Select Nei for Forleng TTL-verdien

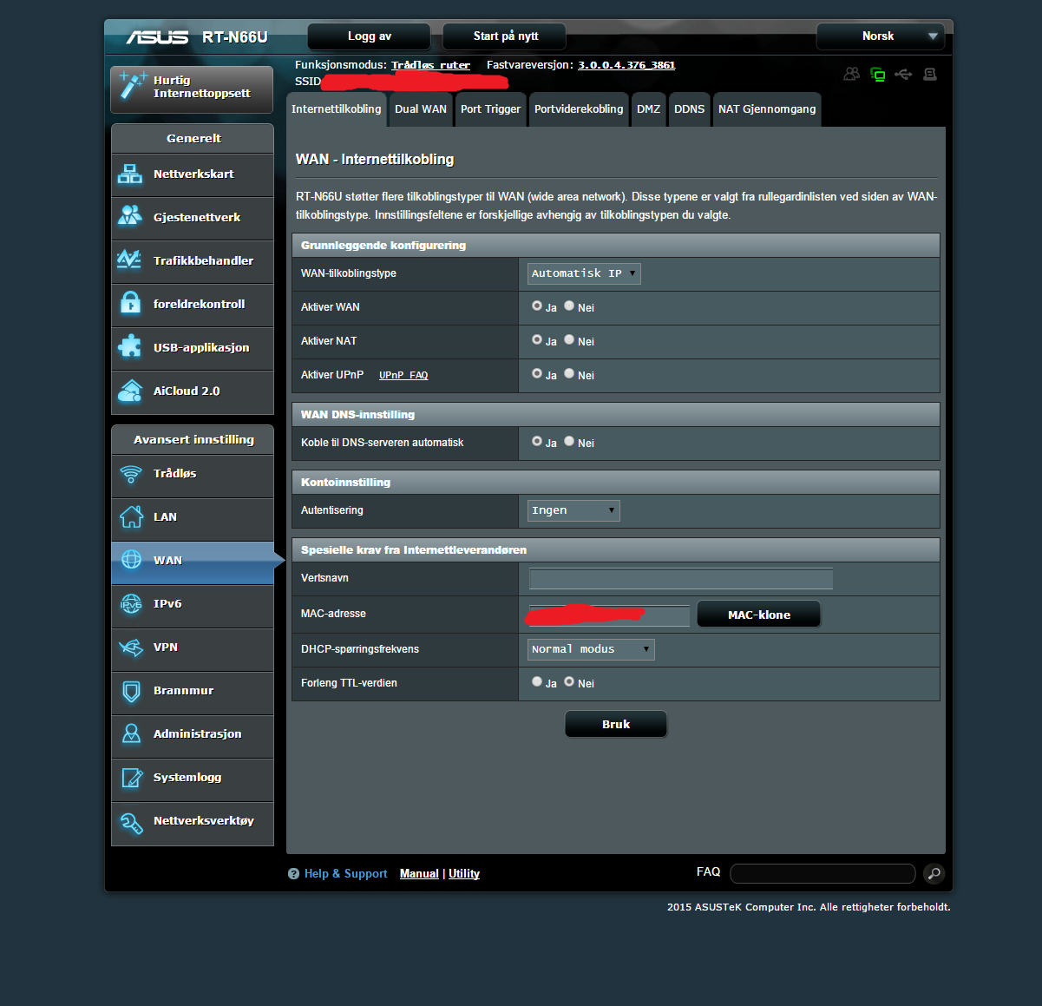pos(569,682)
